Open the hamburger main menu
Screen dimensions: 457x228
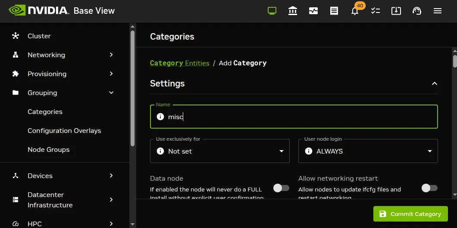click(x=438, y=11)
